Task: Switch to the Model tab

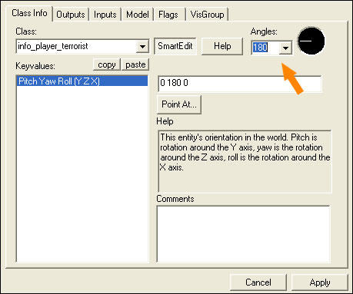Action: coord(138,15)
